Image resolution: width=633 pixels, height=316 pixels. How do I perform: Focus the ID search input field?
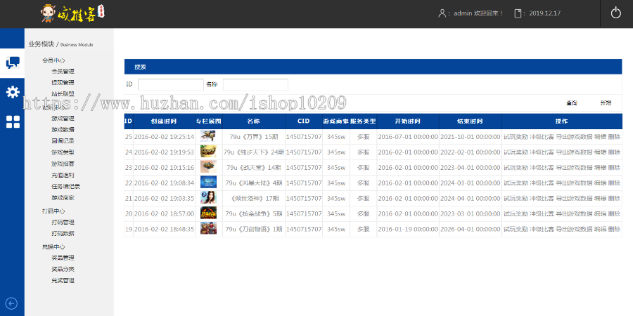point(170,84)
